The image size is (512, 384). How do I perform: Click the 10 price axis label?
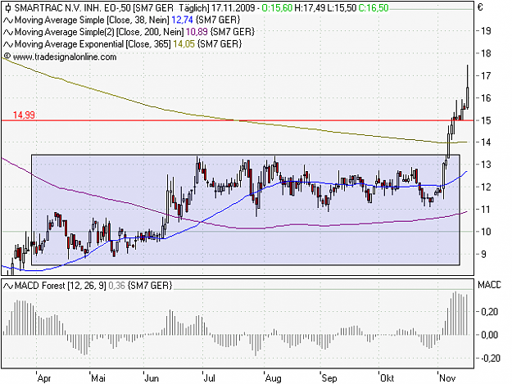click(487, 232)
